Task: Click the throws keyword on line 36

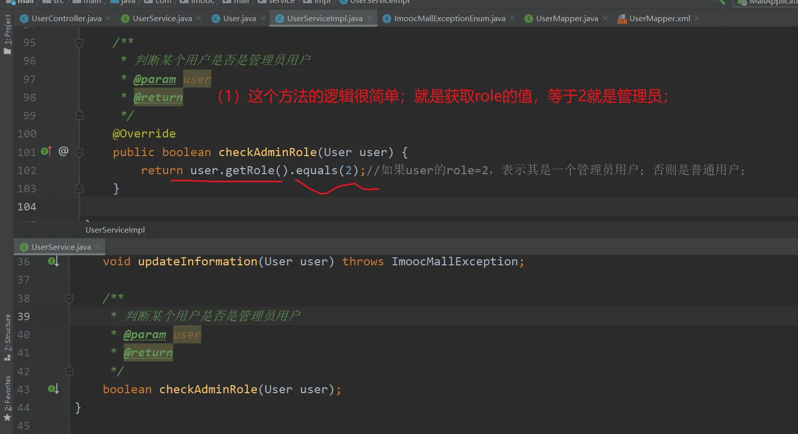Action: [363, 262]
